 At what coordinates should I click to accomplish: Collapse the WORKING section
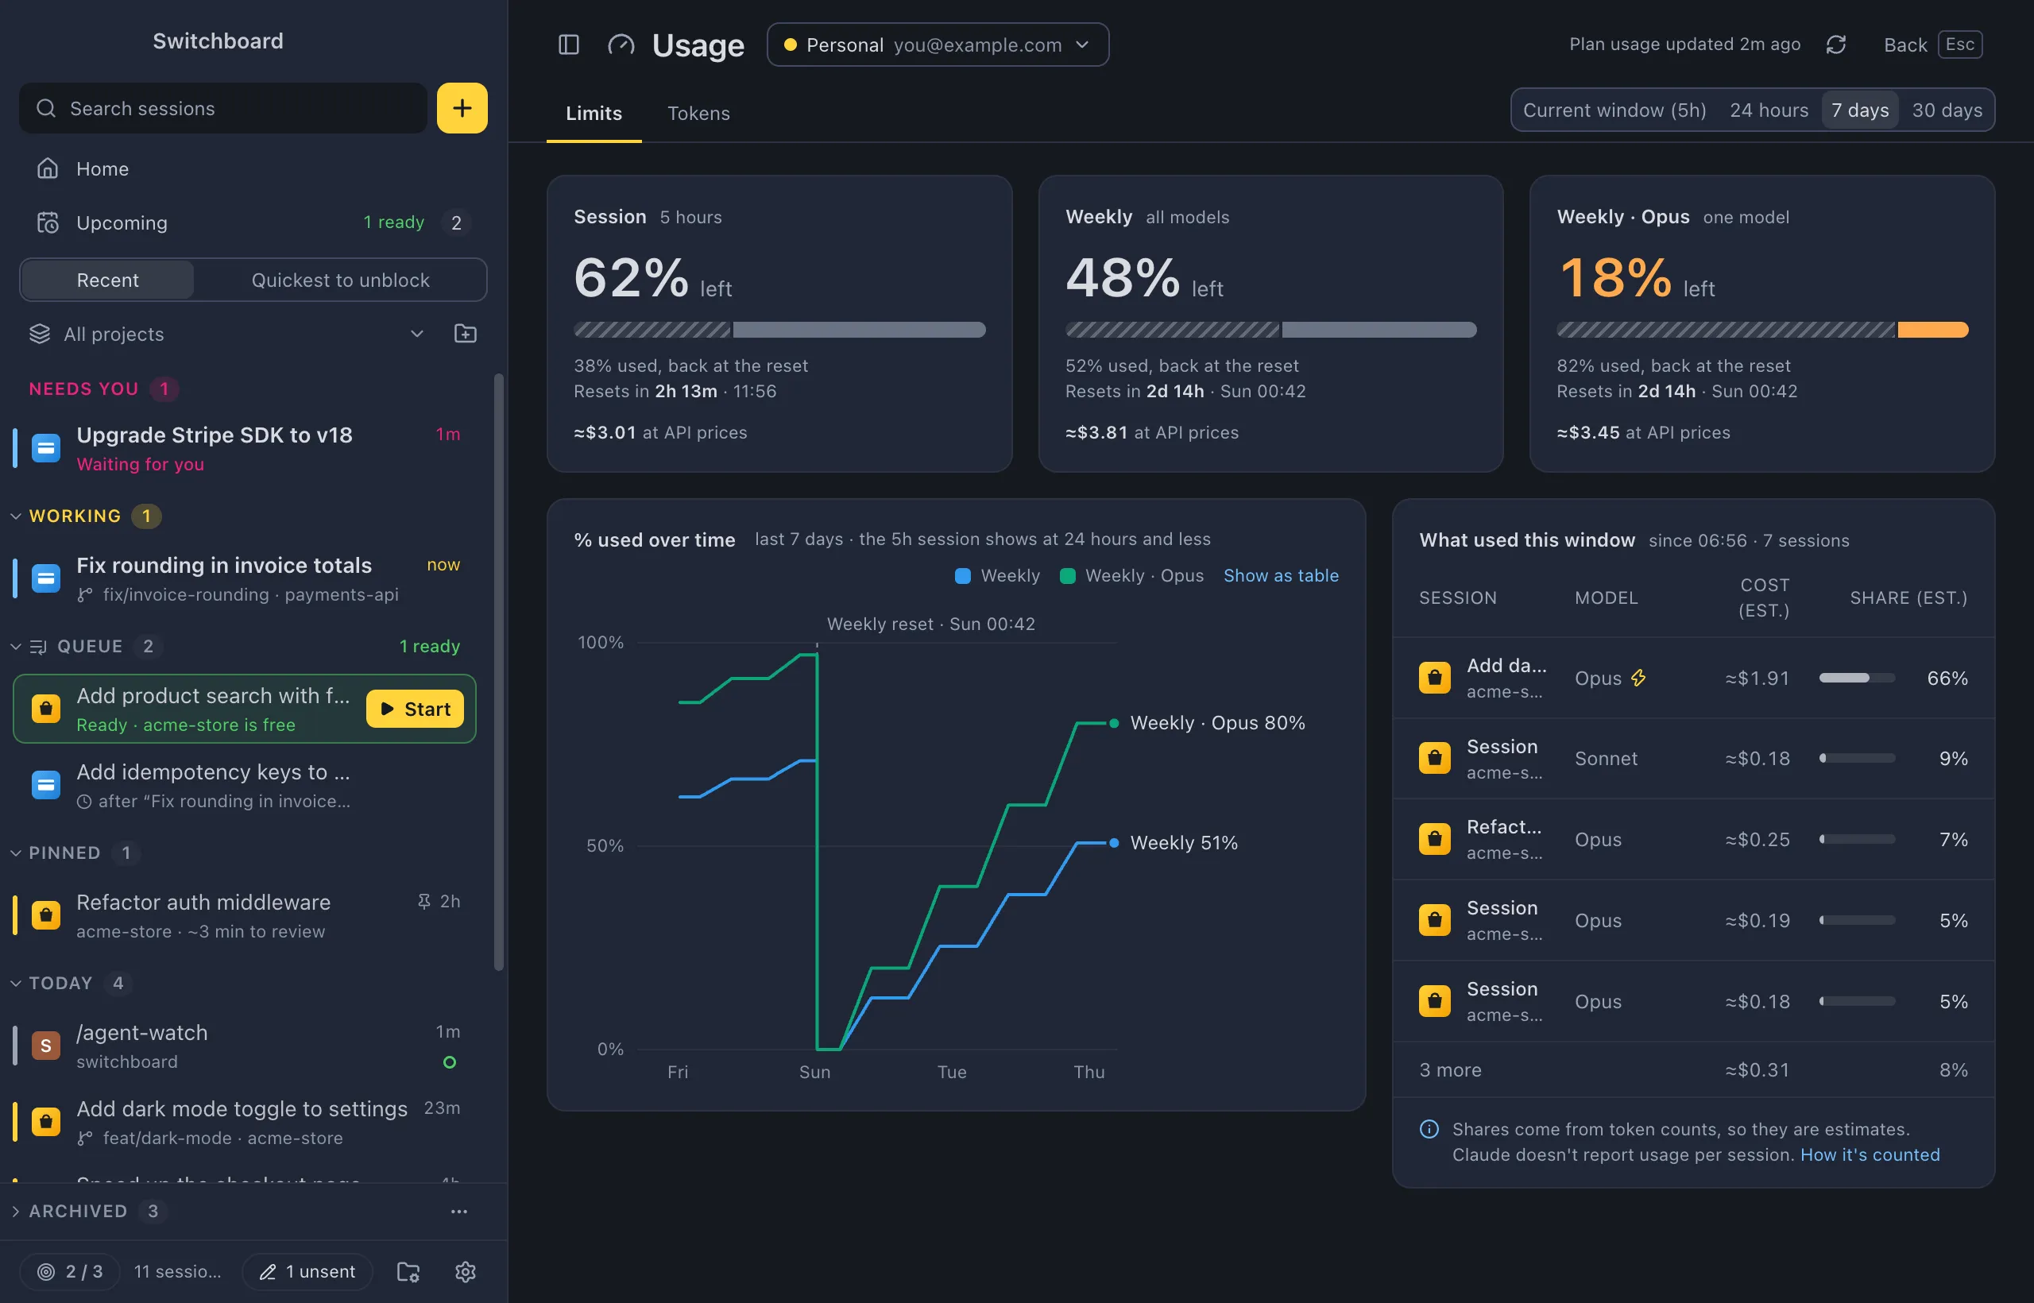point(15,516)
